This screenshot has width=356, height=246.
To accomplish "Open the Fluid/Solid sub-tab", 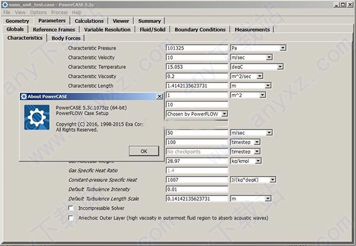I will [152, 30].
